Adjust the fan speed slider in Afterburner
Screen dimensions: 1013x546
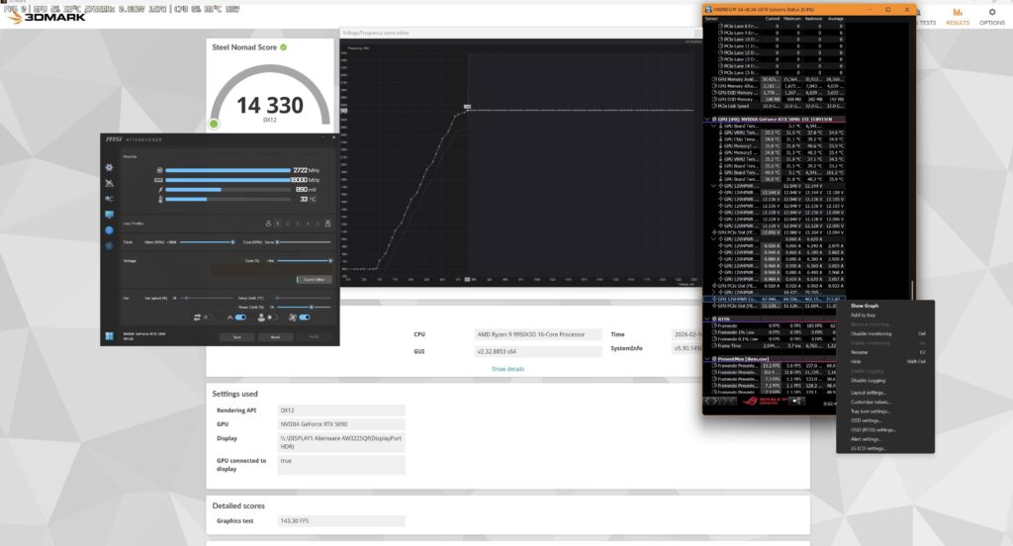pos(208,298)
